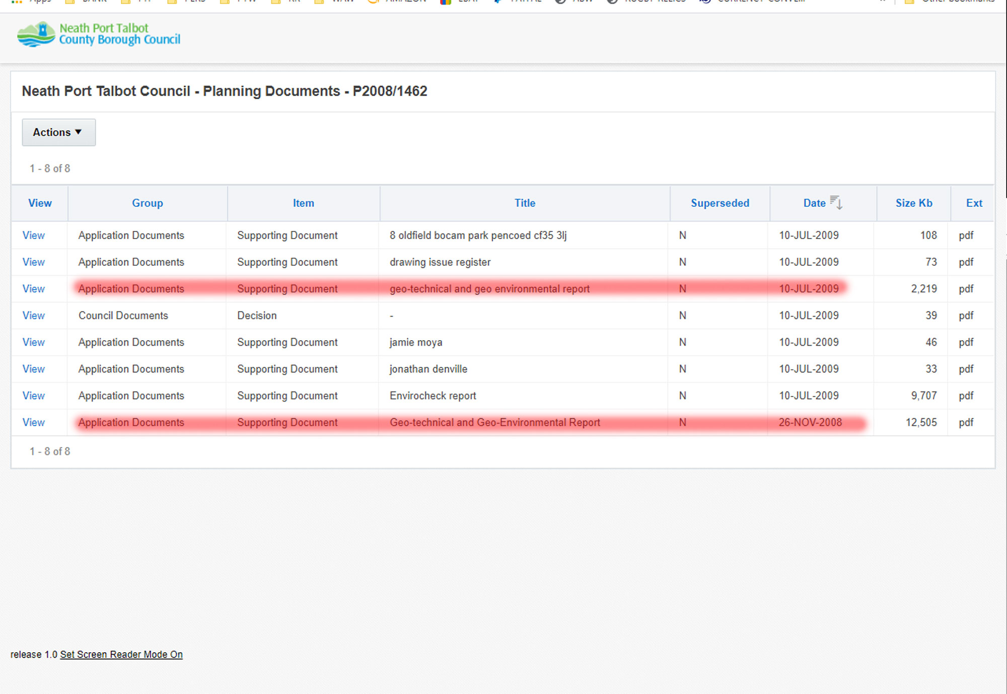
Task: Click the '26-NOV-2008' date cell
Action: (810, 423)
